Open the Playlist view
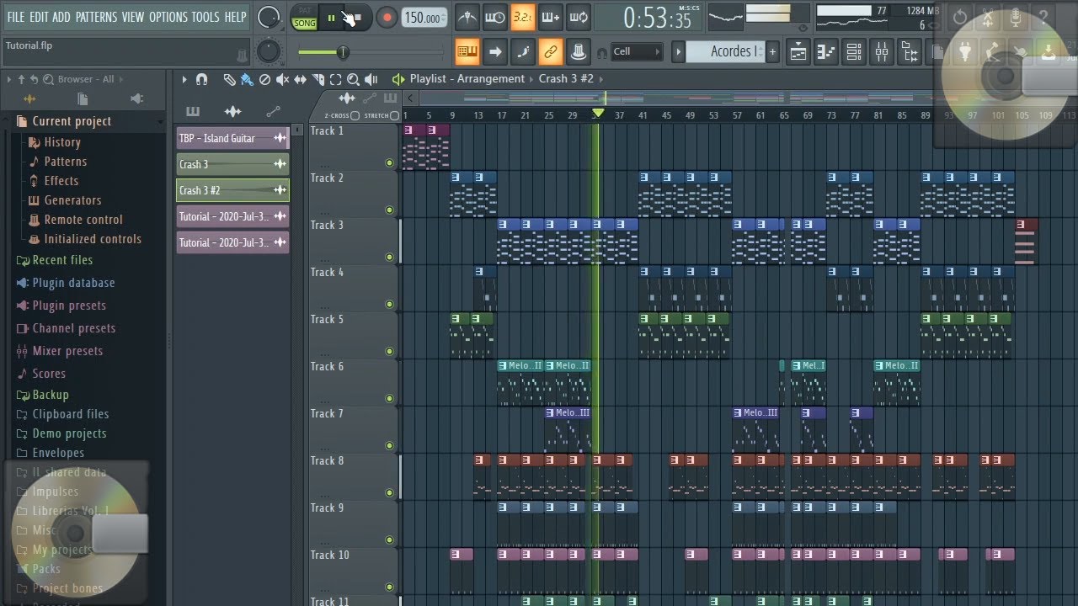Screen dimensions: 1078x606 point(798,52)
